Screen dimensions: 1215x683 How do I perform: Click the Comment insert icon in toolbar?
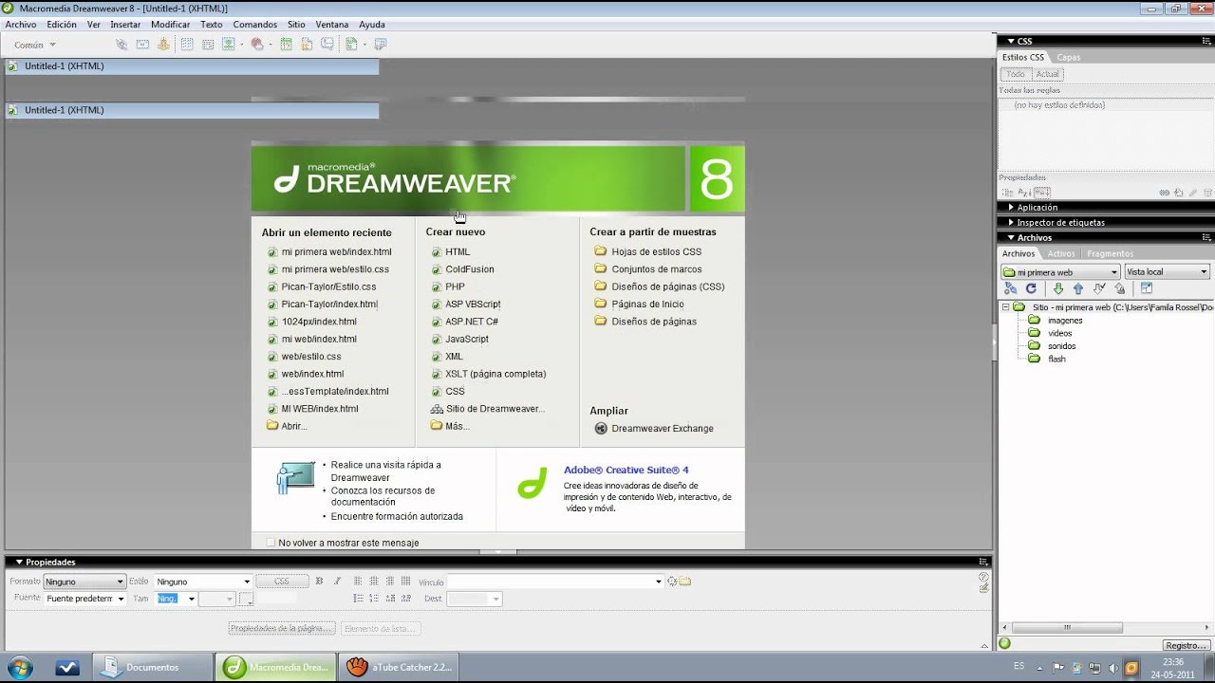(327, 44)
